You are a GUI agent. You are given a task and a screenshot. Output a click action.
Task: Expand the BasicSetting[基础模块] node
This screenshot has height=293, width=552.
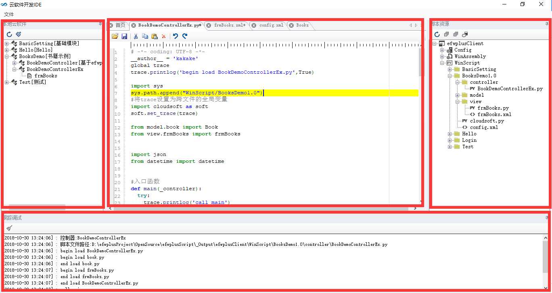point(7,44)
